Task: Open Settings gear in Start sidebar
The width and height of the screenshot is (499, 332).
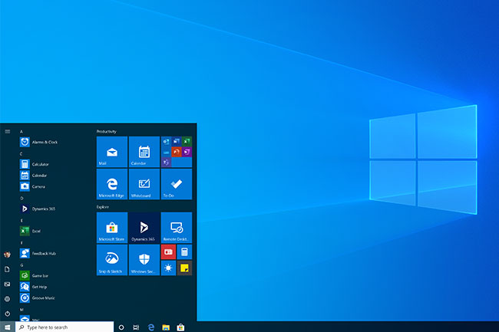Action: [8, 298]
